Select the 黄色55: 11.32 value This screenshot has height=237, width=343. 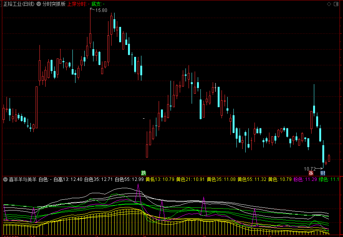tap(252, 179)
